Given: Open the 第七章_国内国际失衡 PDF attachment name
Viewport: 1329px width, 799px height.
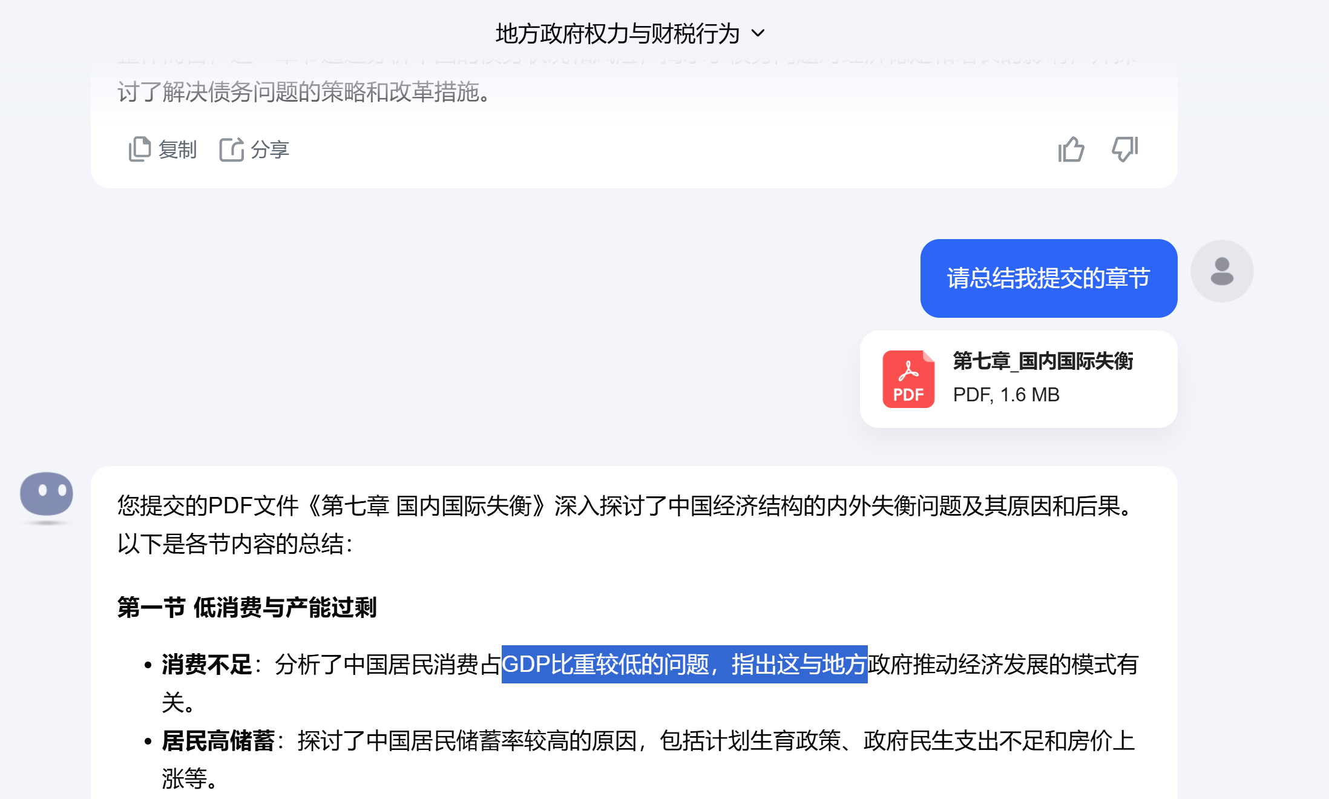Looking at the screenshot, I should [x=1043, y=361].
